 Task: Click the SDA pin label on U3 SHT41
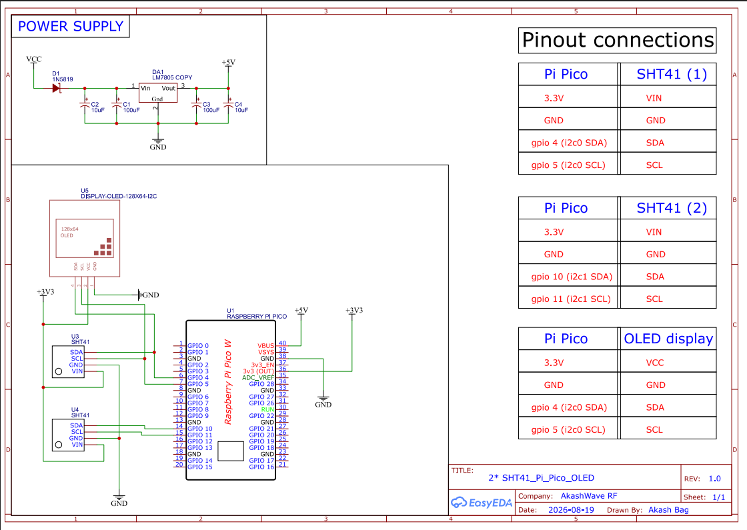coord(76,353)
